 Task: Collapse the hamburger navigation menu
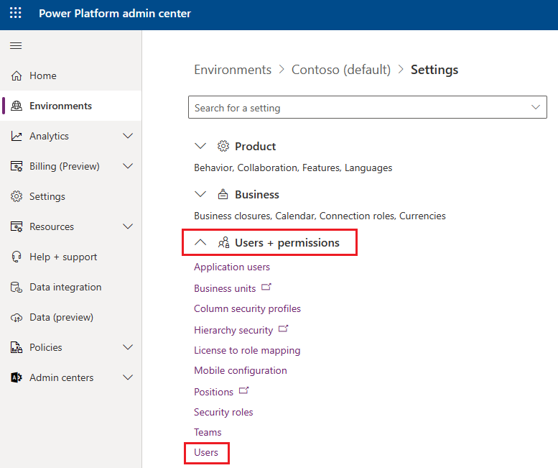[x=15, y=46]
